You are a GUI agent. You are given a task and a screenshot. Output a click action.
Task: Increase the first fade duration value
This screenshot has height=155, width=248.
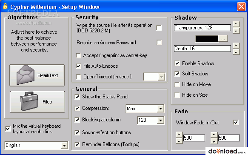pos(179,135)
